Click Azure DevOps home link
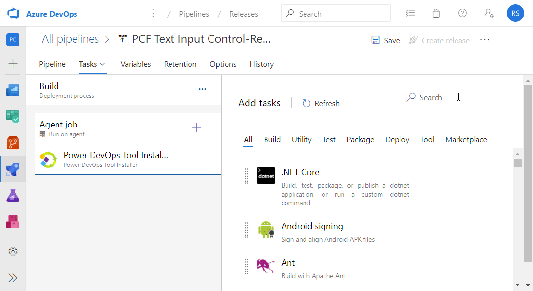The height and width of the screenshot is (291, 533). (x=52, y=14)
